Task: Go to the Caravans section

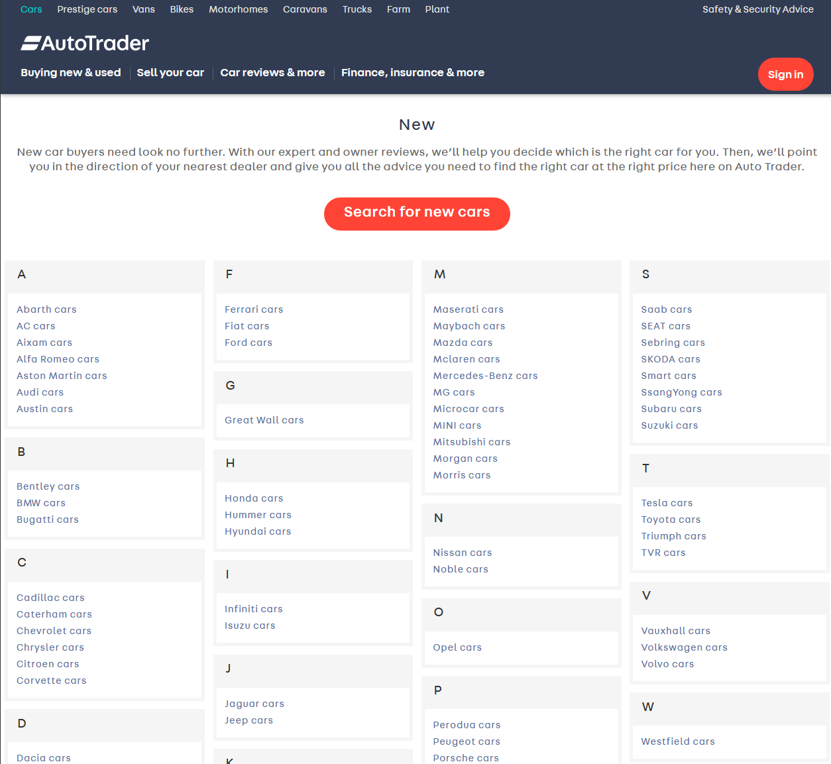Action: pos(305,9)
